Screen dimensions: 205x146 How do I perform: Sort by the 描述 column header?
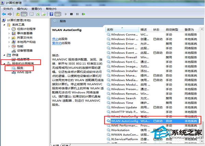tap(145, 30)
